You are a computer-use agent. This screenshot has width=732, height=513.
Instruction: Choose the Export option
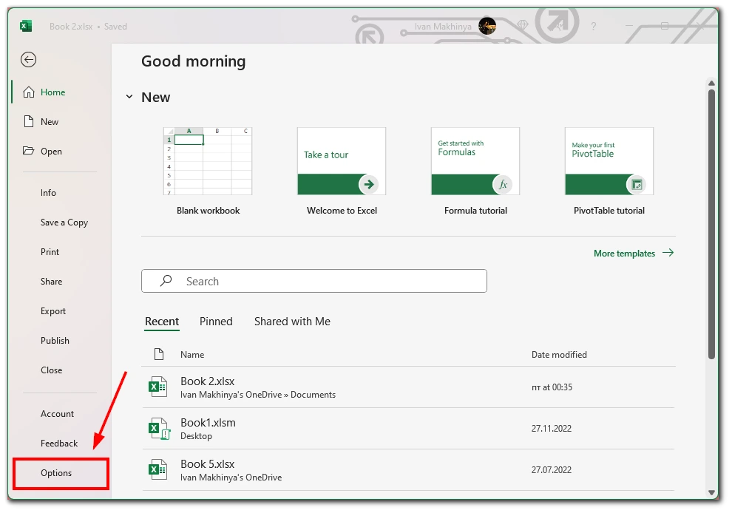pyautogui.click(x=53, y=311)
